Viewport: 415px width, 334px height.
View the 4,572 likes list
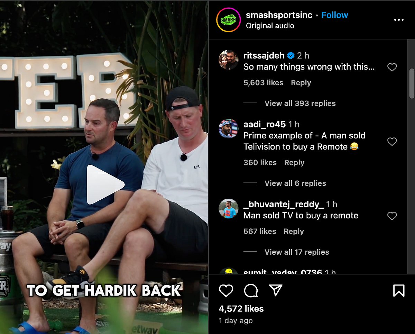click(x=241, y=309)
